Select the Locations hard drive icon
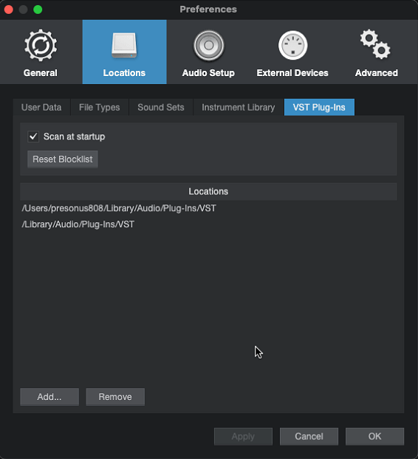418x459 pixels. [124, 45]
